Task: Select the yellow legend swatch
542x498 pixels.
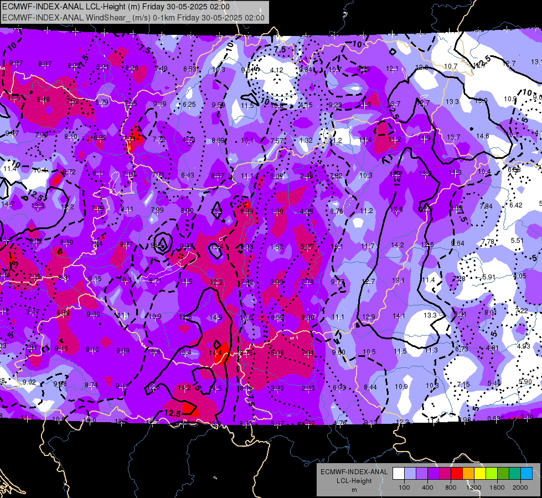Action: (x=480, y=473)
